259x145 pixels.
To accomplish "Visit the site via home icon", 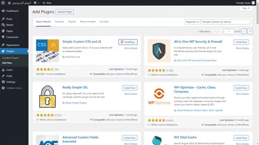I will [10, 3].
